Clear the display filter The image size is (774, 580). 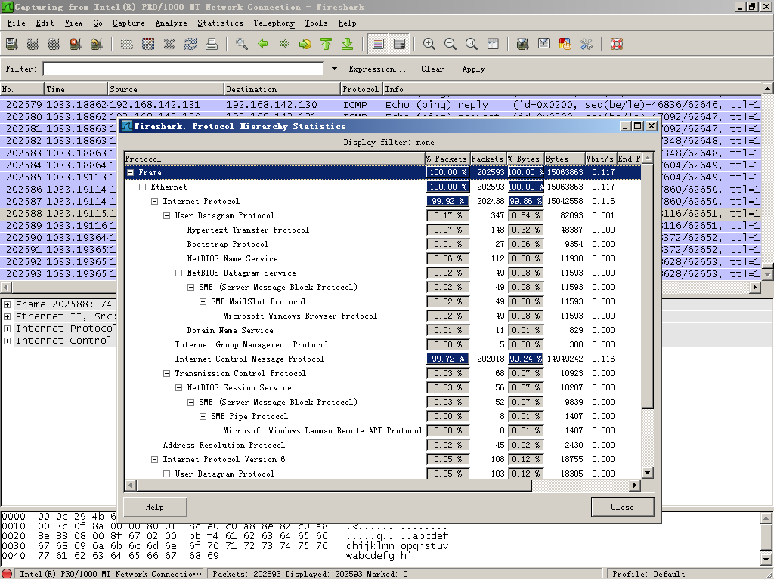coord(432,69)
